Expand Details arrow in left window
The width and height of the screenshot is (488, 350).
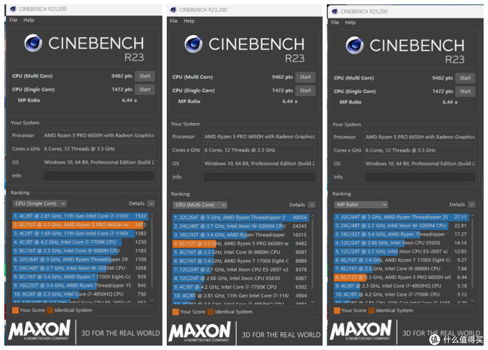click(151, 203)
